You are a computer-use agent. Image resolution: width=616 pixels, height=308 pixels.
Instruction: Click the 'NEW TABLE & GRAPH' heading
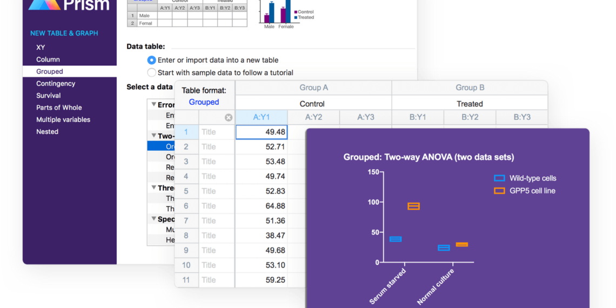pos(64,34)
